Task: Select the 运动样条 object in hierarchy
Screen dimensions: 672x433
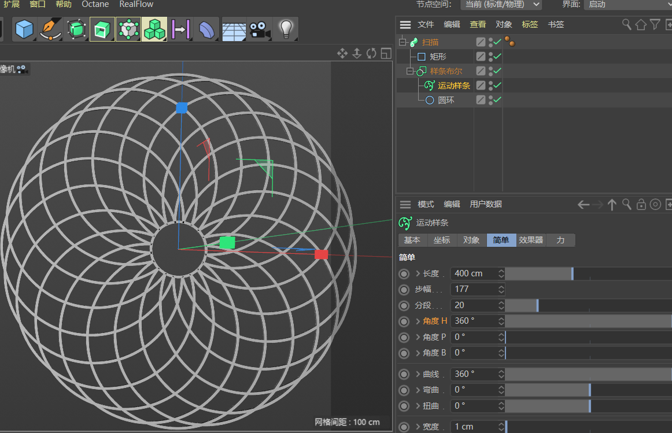Action: (x=453, y=86)
